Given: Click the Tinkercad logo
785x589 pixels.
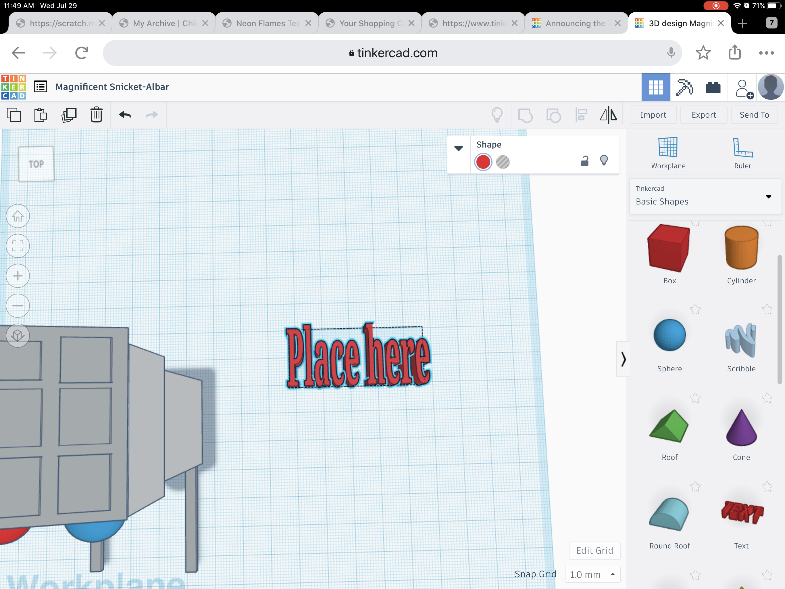Looking at the screenshot, I should (14, 87).
